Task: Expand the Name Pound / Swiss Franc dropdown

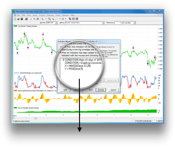Action: click(103, 23)
